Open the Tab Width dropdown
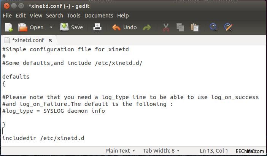 tap(161, 151)
